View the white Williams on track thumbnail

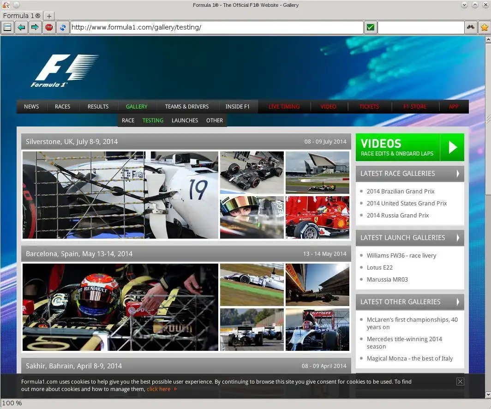(252, 285)
